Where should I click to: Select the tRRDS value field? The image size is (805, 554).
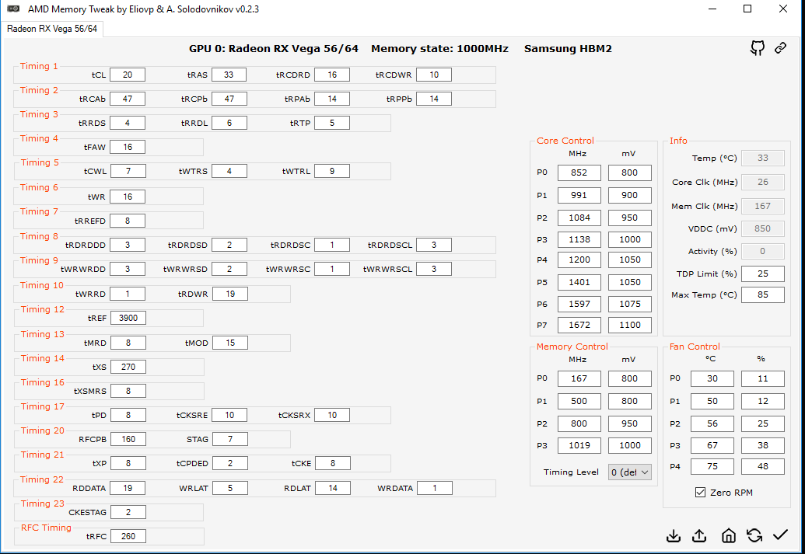coord(128,123)
